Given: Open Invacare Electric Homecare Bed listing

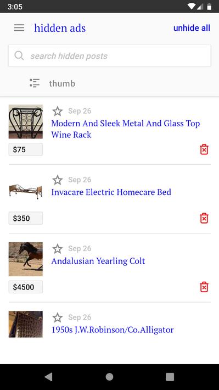Looking at the screenshot, I should coord(111,192).
